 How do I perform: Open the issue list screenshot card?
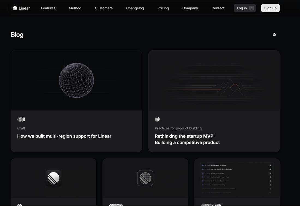point(237,178)
